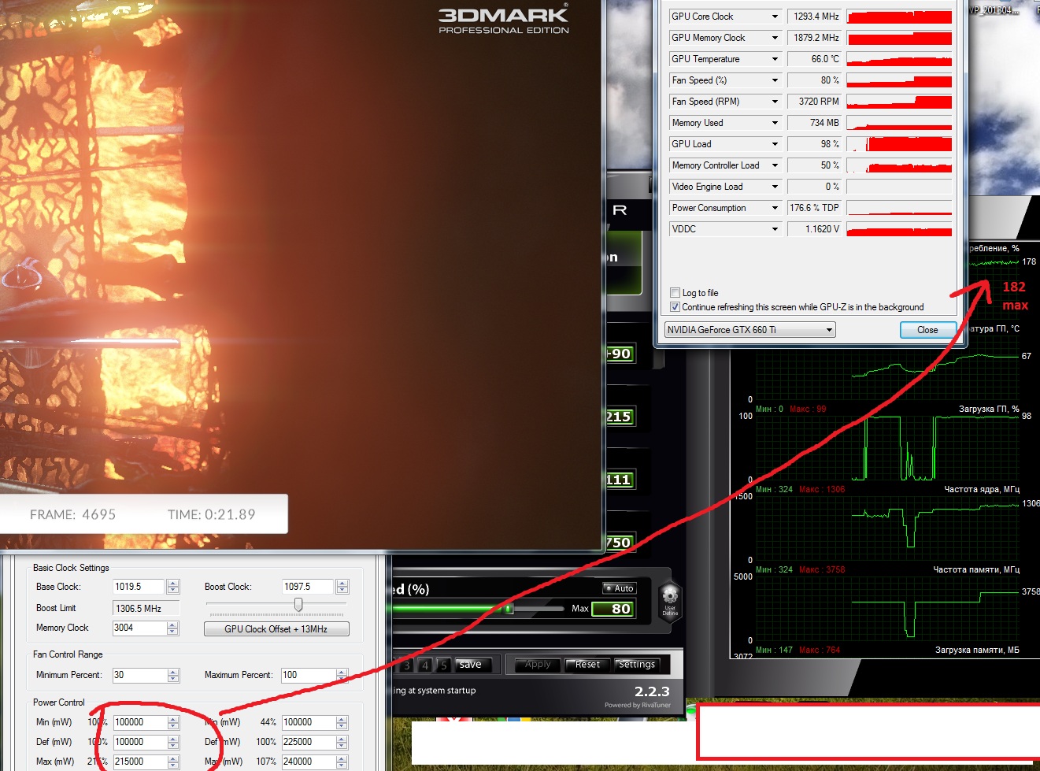
Task: Select profile slot 3 in Afterburner
Action: pos(406,665)
